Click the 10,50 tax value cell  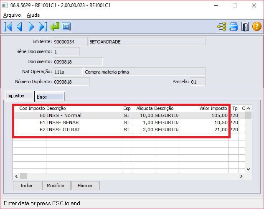pos(204,122)
